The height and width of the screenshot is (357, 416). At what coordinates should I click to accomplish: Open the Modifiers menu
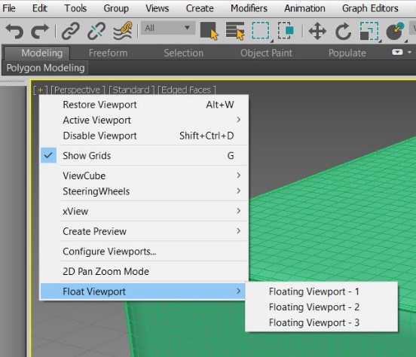click(249, 8)
